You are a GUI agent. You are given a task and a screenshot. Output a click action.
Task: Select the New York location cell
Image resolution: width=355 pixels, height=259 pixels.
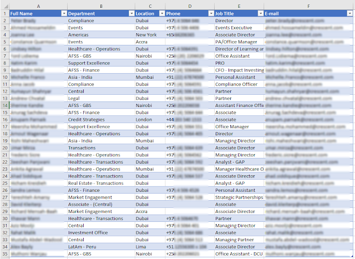[150, 35]
